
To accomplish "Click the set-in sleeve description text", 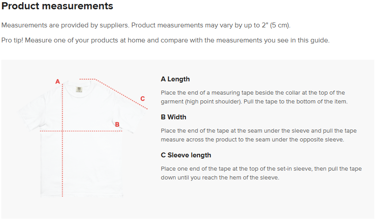I will pyautogui.click(x=261, y=173).
